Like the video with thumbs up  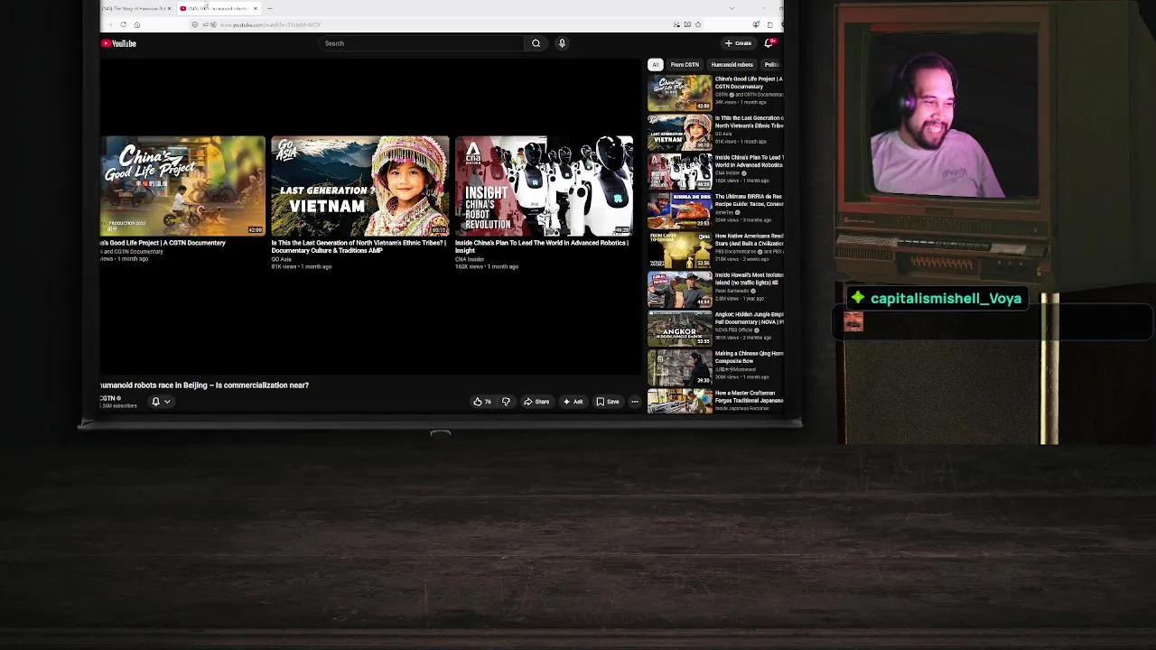pos(481,402)
